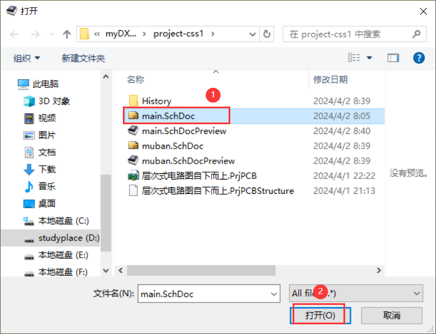Select the muban.SchDoc file icon

133,146
